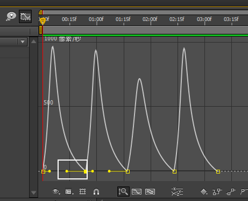Convert selected keyframes to Linear

tap(231, 192)
